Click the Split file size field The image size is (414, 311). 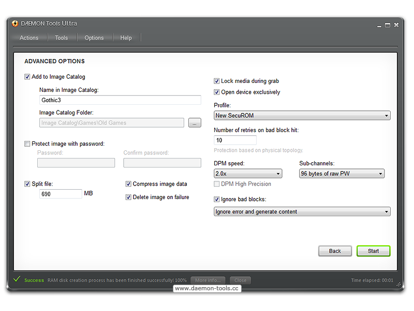coord(61,194)
